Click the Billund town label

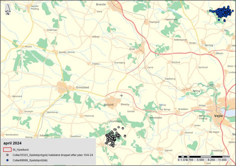tap(109, 104)
